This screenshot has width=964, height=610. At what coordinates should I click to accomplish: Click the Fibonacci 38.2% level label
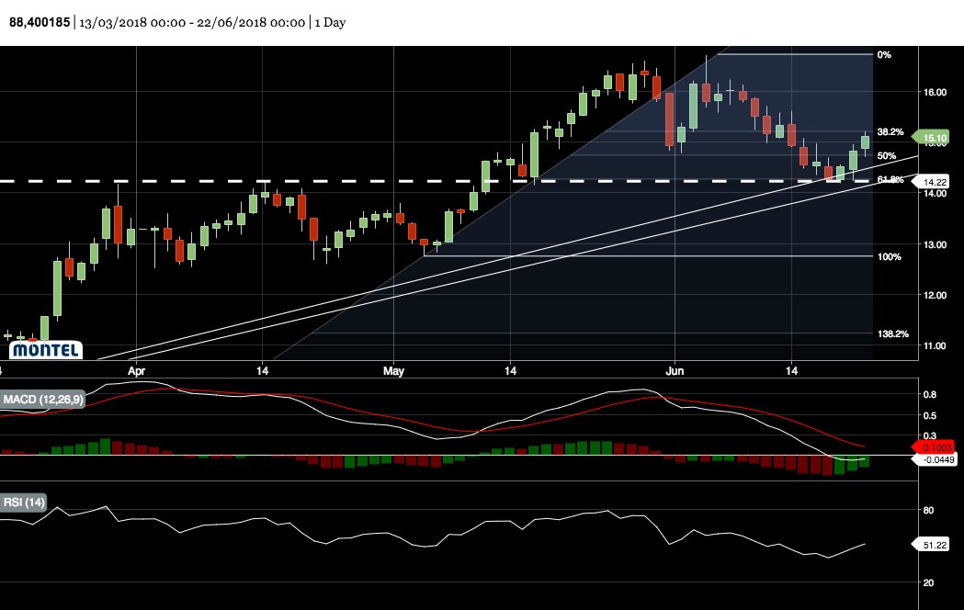pyautogui.click(x=890, y=131)
